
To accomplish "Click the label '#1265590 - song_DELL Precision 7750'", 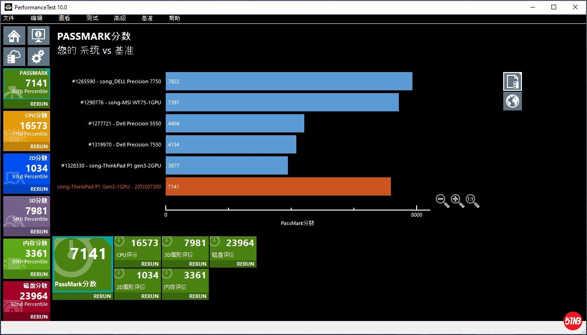I will [117, 81].
